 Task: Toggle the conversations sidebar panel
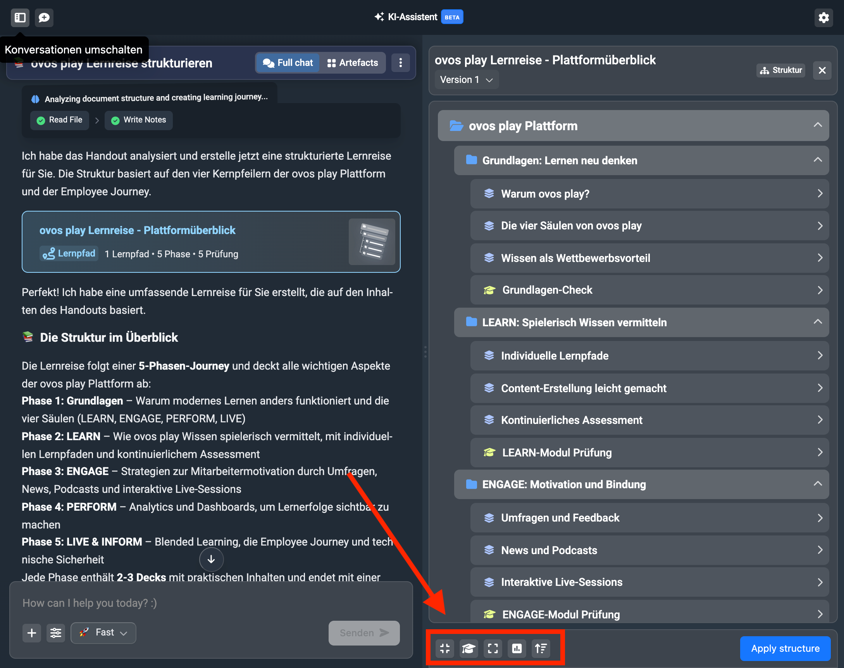[20, 17]
